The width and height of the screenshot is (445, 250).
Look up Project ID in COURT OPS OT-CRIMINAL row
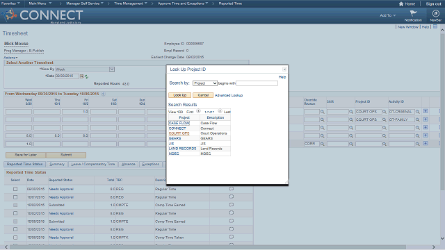(385, 112)
